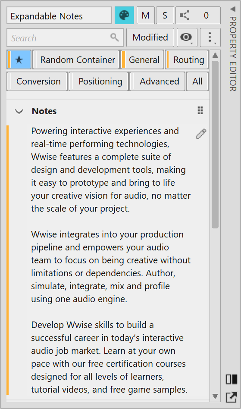Click the scrollbar up arrow
The width and height of the screenshot is (241, 409).
click(x=215, y=55)
